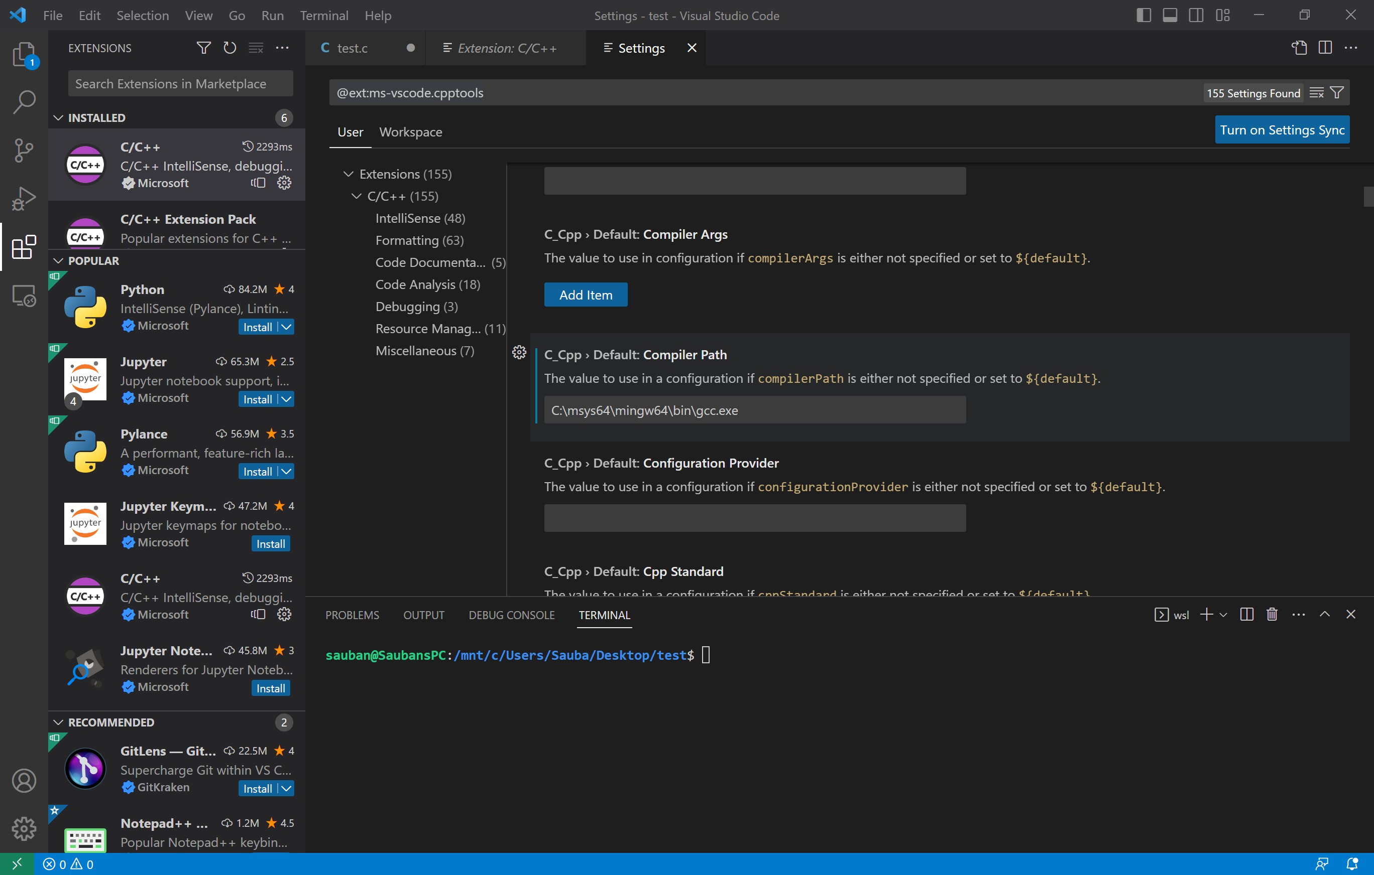Open the Selection menu

coord(143,16)
